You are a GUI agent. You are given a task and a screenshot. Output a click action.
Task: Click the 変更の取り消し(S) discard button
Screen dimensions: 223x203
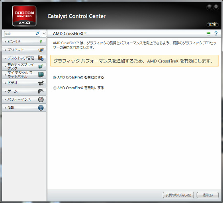point(178,195)
